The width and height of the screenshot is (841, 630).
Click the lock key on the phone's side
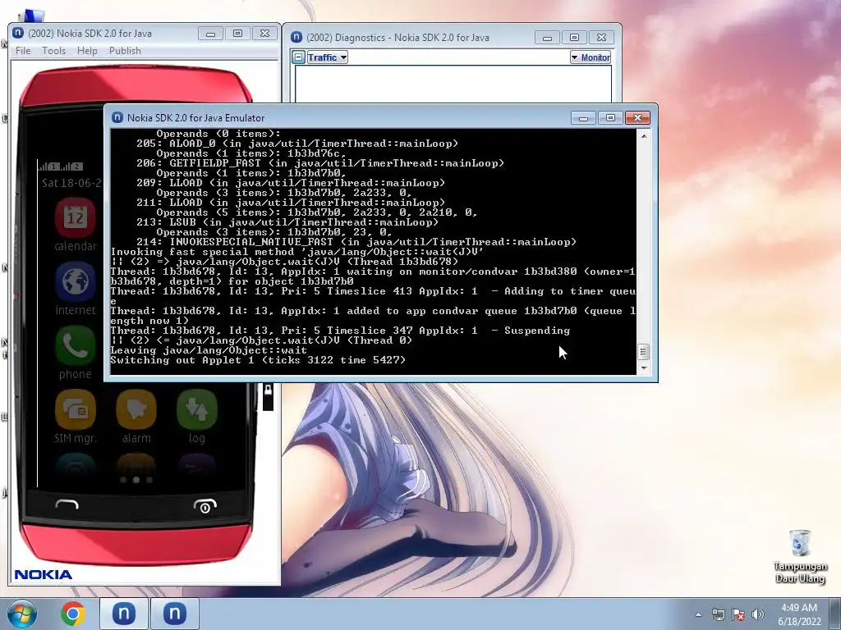(x=268, y=396)
